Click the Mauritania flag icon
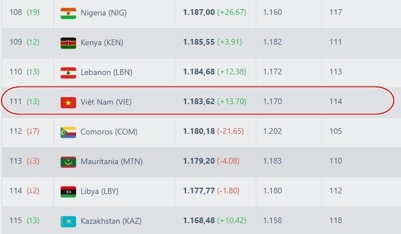Image resolution: width=401 pixels, height=234 pixels. pos(68,161)
